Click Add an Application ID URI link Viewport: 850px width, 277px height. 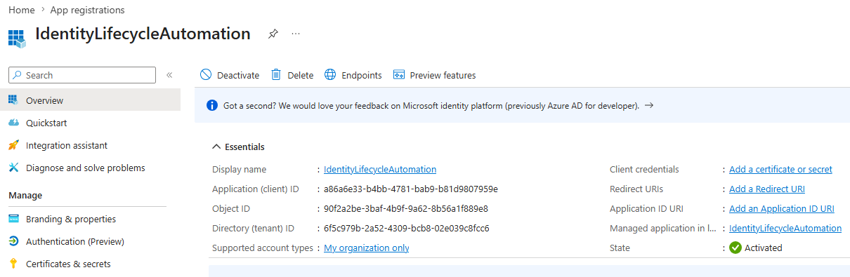(x=782, y=208)
